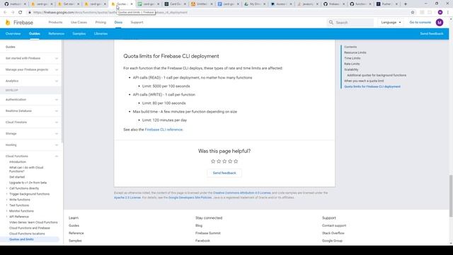
Task: Open the Pricing page
Action: point(101,22)
